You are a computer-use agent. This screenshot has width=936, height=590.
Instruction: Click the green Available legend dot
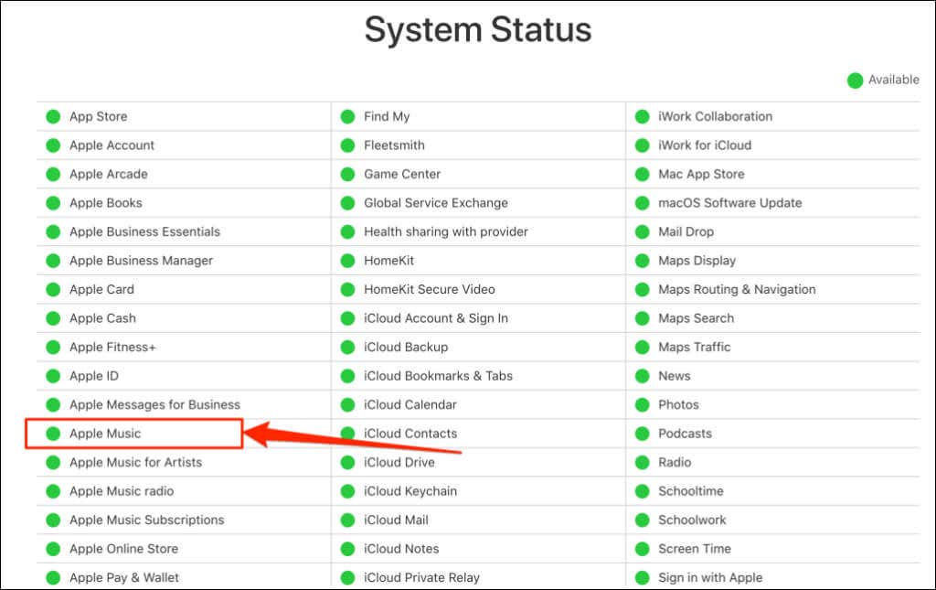pyautogui.click(x=855, y=80)
